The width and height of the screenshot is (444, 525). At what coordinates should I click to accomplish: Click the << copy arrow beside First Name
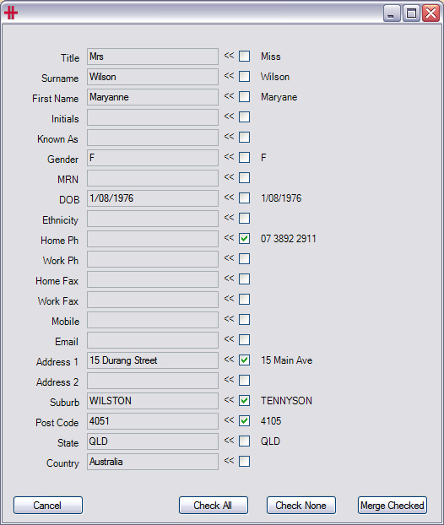point(229,95)
